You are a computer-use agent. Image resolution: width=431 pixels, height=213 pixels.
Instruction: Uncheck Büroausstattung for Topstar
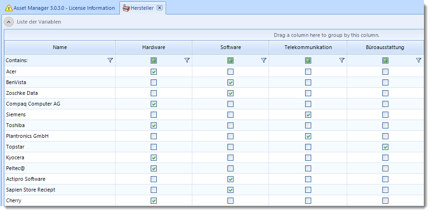click(x=385, y=147)
